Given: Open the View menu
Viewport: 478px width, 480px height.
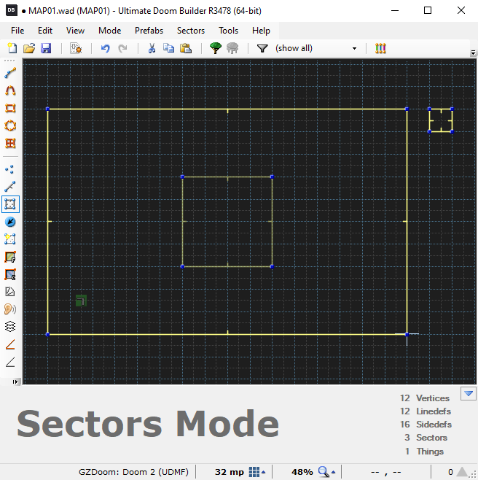Looking at the screenshot, I should tap(75, 31).
